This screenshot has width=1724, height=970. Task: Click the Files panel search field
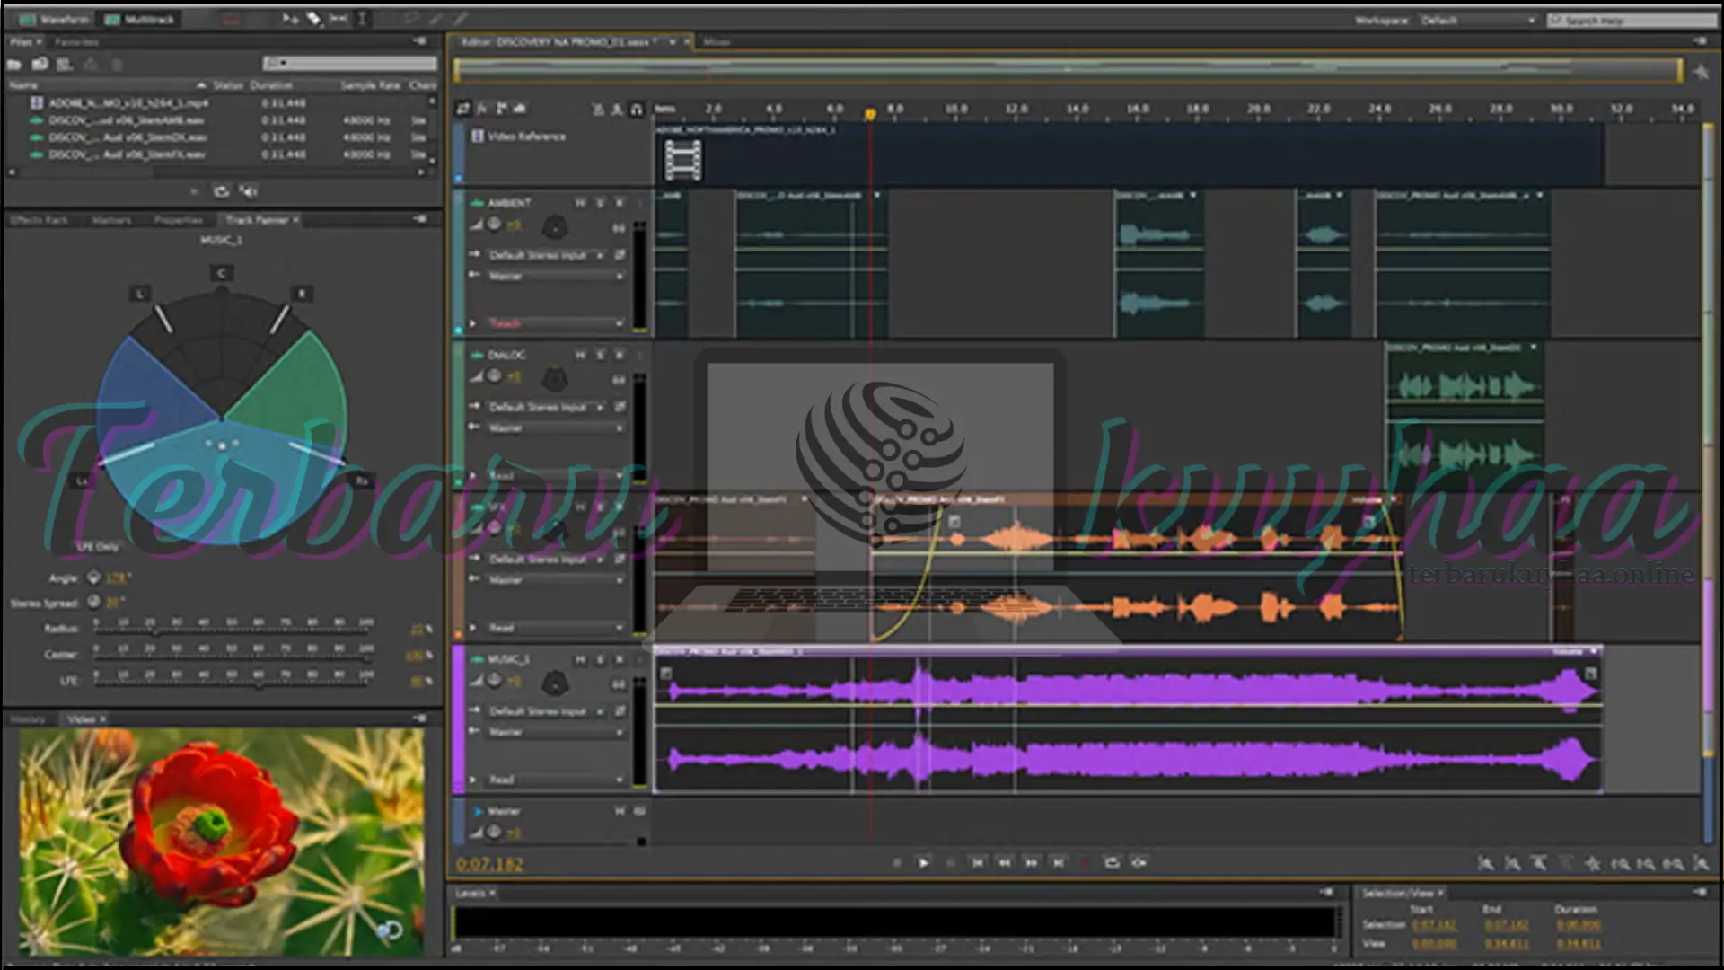349,64
